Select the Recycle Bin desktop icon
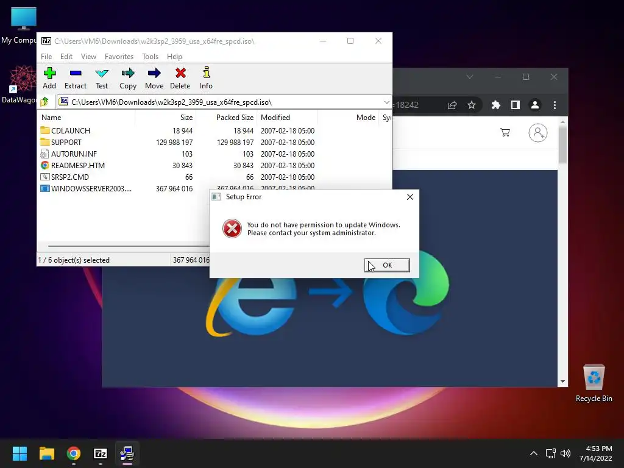 [x=594, y=383]
